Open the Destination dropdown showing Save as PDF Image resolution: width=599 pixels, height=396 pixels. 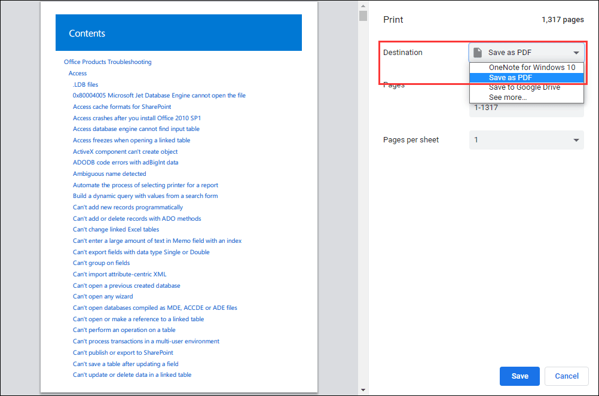[x=527, y=53]
